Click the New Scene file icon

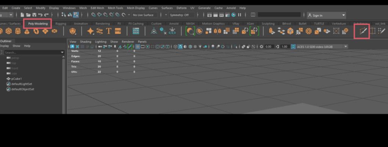22,15
